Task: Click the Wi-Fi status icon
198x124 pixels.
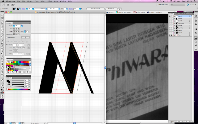Action: tap(171, 1)
